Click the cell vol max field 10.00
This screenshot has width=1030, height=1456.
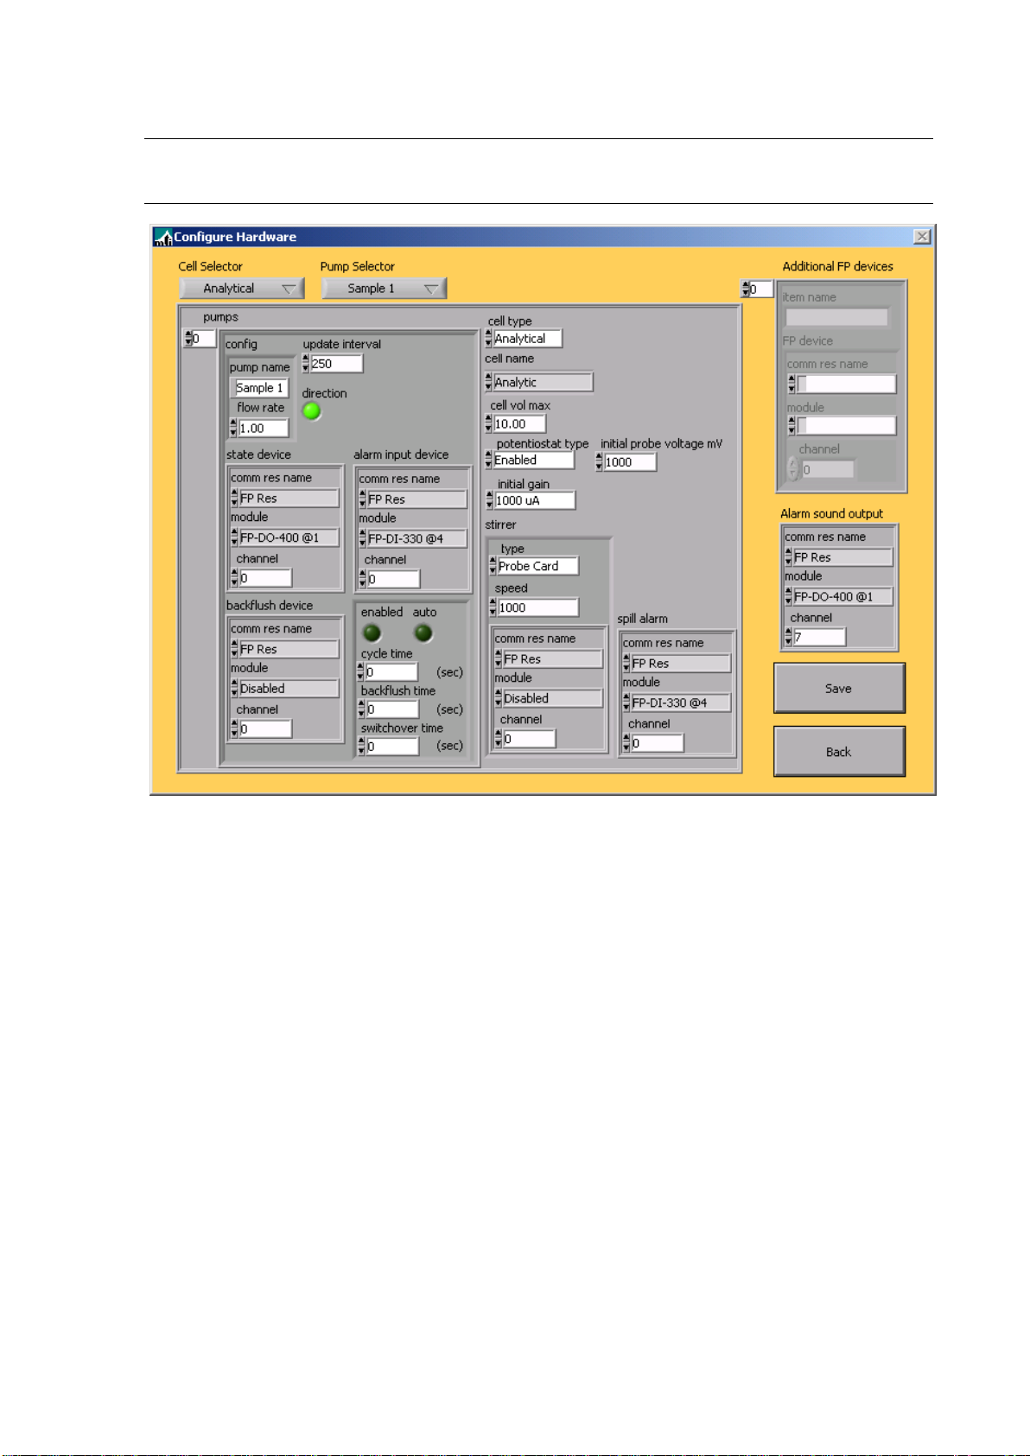519,423
